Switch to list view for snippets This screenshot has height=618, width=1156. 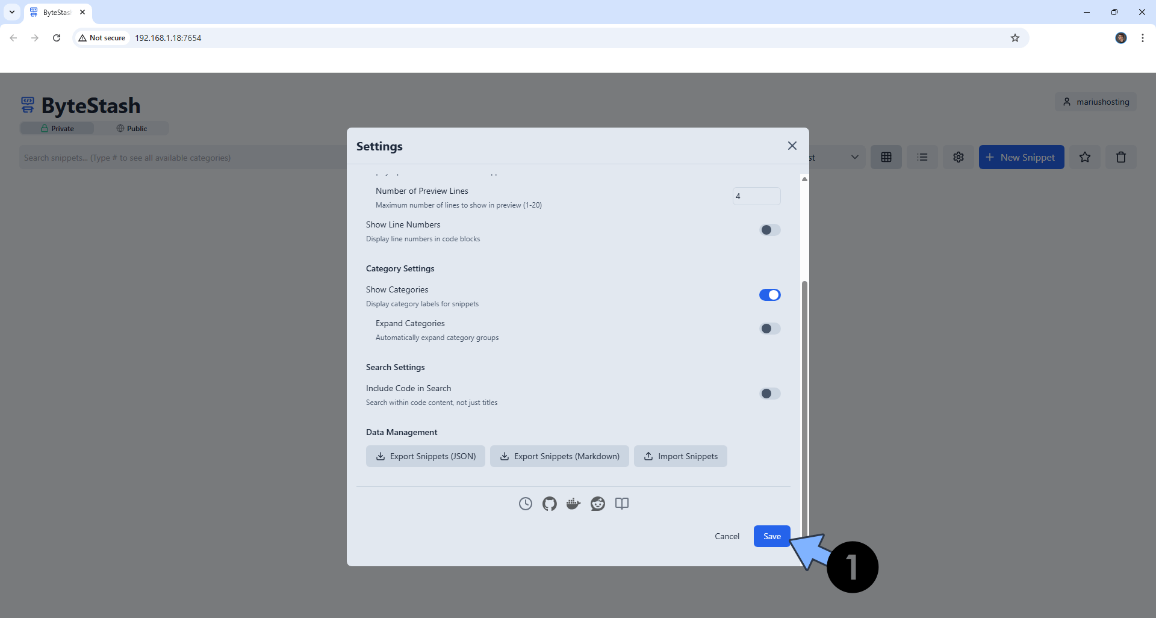tap(922, 157)
